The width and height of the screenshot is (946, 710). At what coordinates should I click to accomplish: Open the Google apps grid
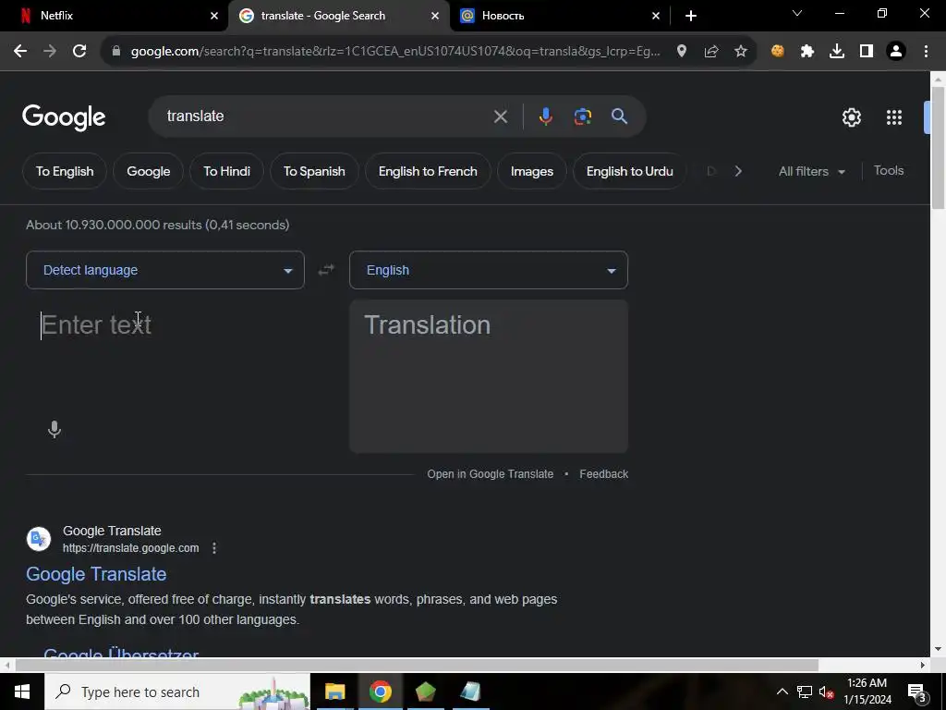pyautogui.click(x=894, y=117)
